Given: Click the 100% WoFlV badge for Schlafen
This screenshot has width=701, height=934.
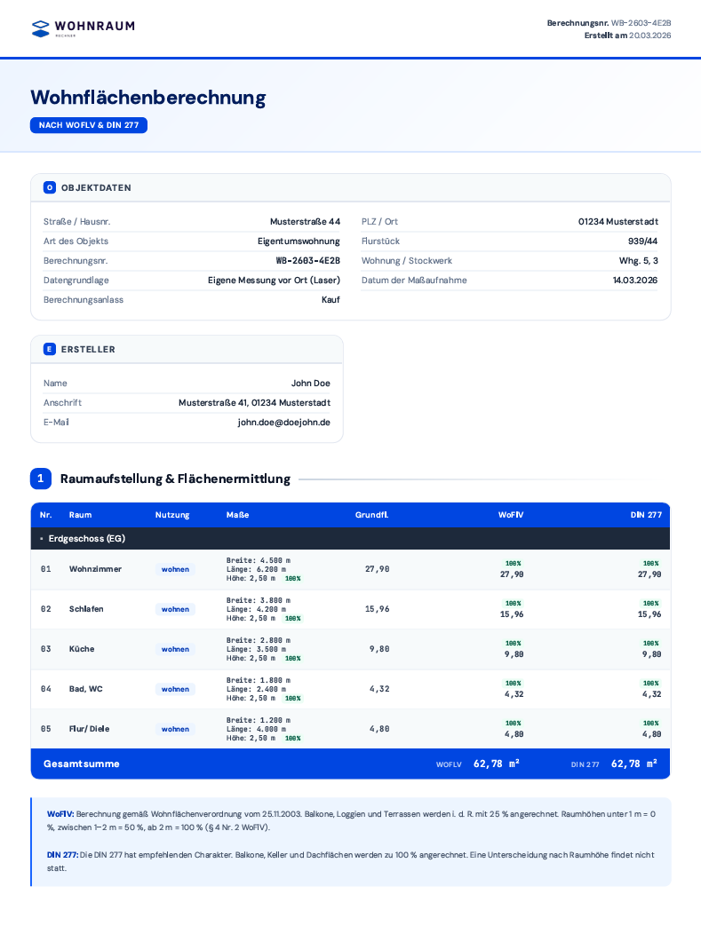Looking at the screenshot, I should pyautogui.click(x=514, y=604).
